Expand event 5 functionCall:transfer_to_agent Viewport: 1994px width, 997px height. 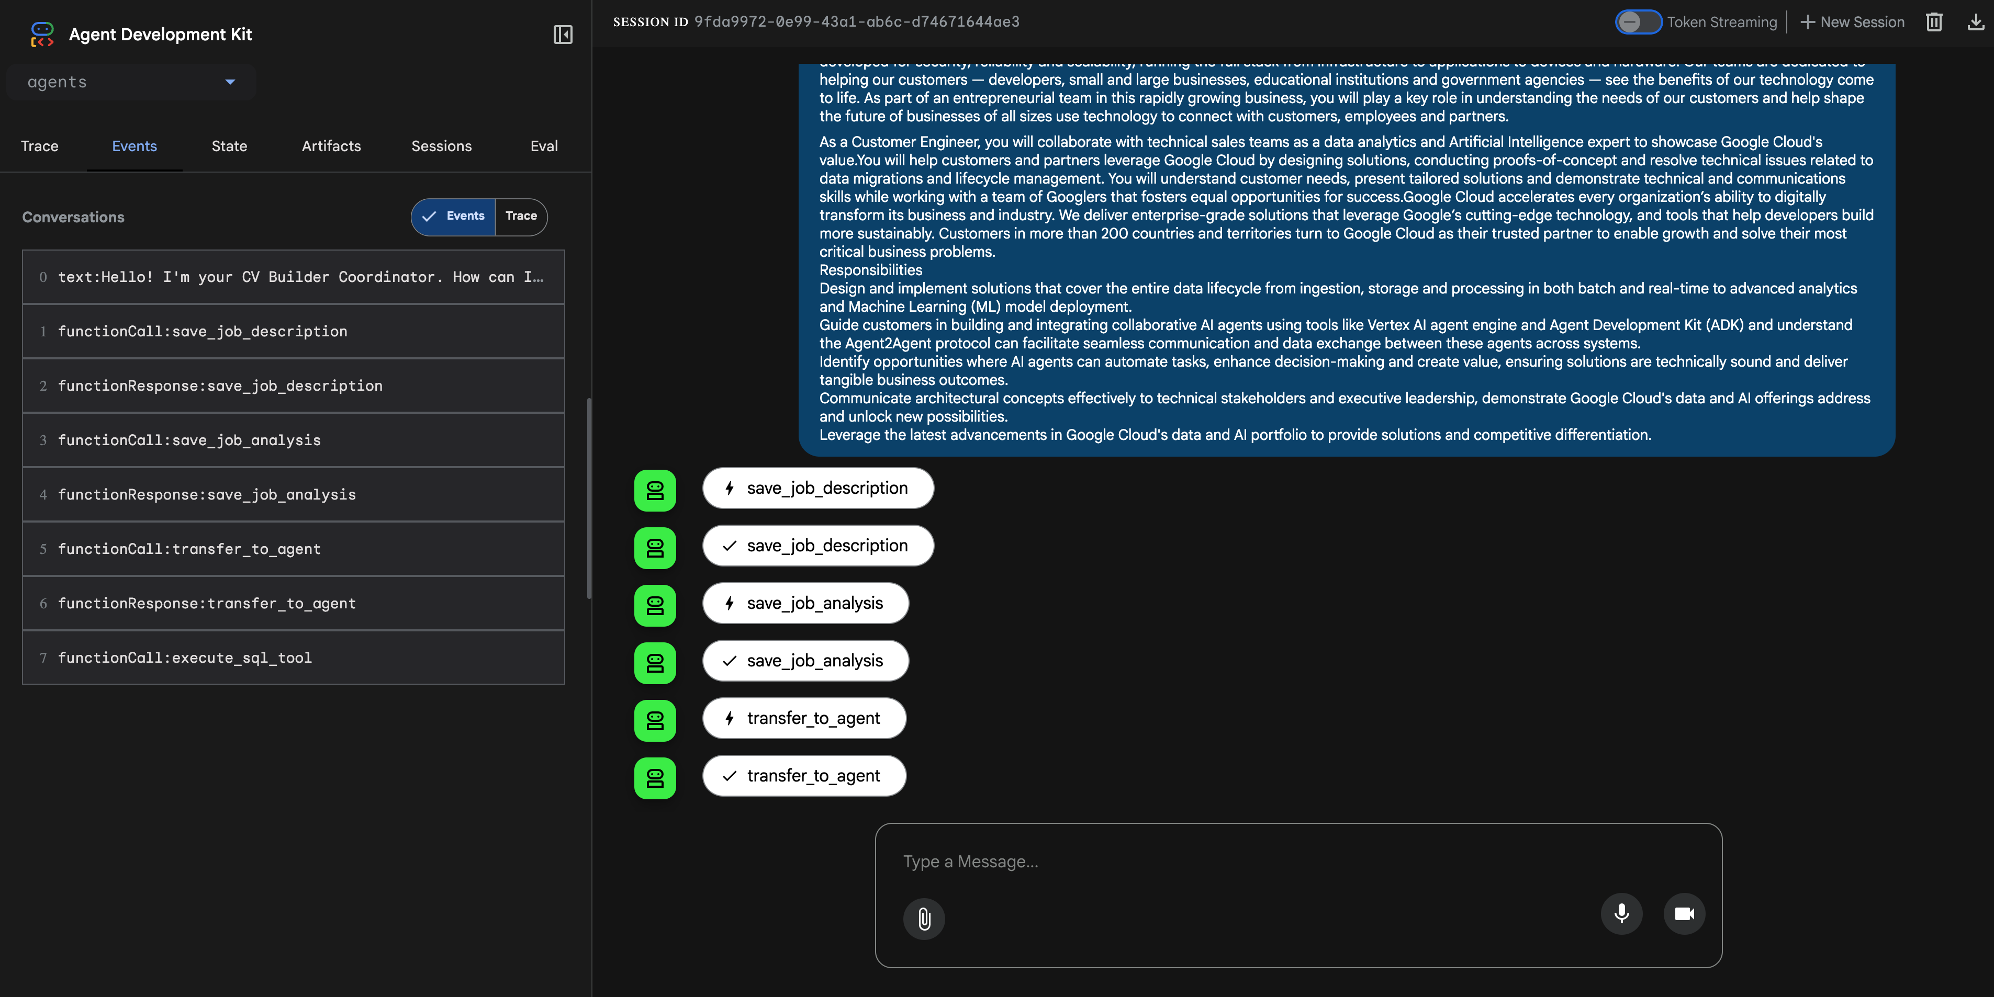pos(294,549)
